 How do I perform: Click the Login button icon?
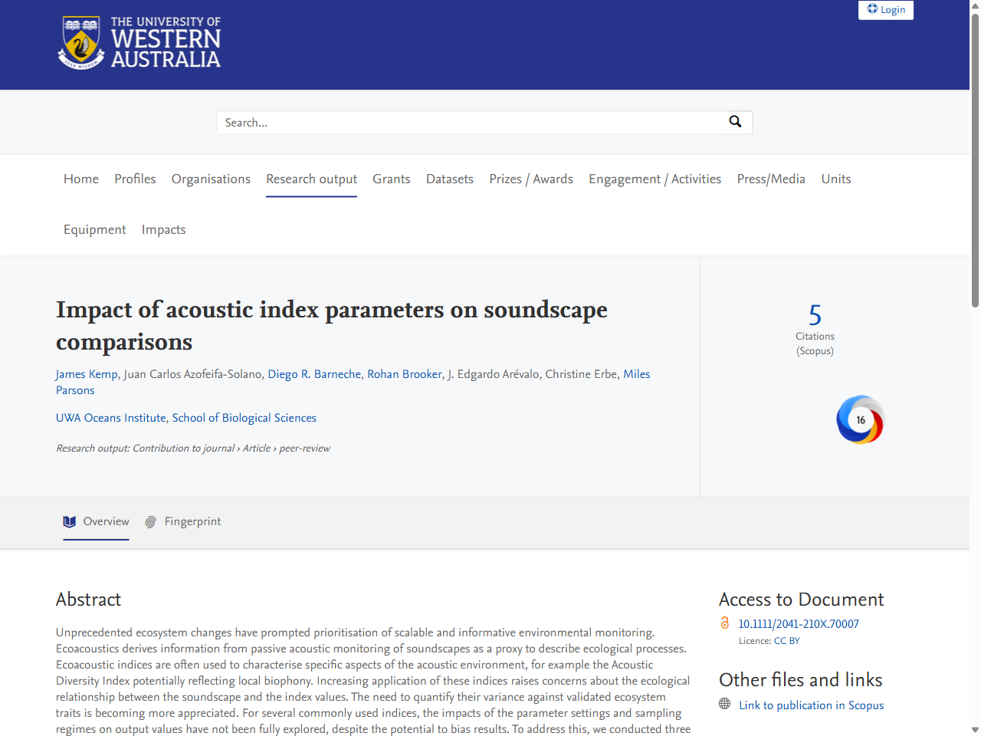872,9
